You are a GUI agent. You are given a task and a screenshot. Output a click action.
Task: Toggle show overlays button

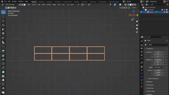tap(120, 5)
